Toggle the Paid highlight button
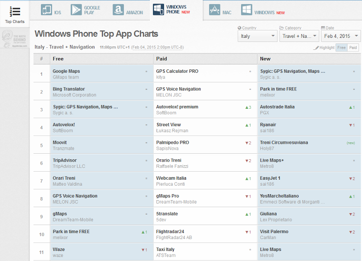Image resolution: width=362 pixels, height=261 pixels. [353, 48]
